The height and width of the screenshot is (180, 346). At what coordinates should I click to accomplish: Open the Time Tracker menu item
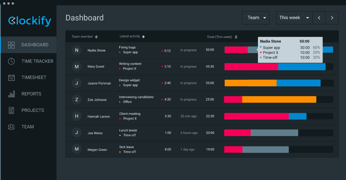click(x=37, y=61)
